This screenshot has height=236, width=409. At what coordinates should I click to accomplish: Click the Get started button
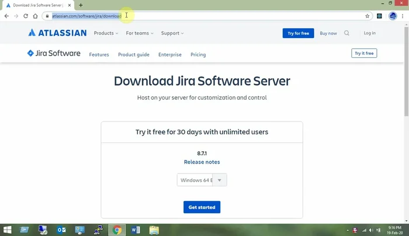[202, 207]
